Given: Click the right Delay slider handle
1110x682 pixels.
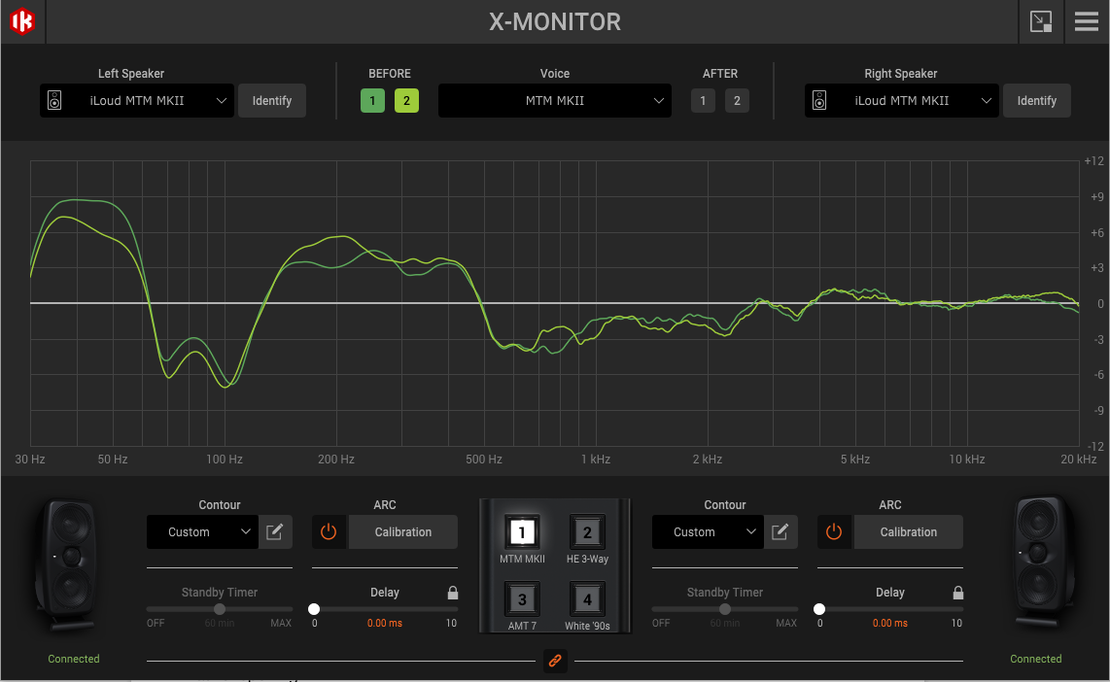Looking at the screenshot, I should (819, 609).
